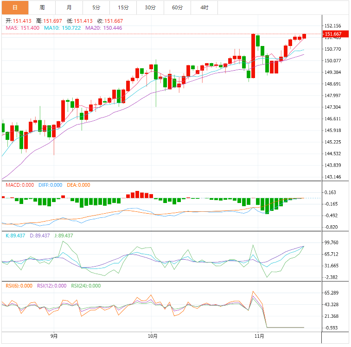This screenshot has height=347, width=351.
Task: Click the 10月 marker on time axis
Action: 152,335
